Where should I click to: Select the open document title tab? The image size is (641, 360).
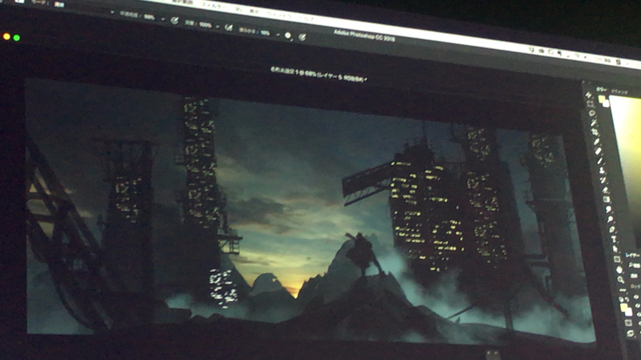pyautogui.click(x=318, y=75)
